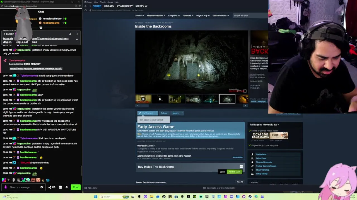
Task: Click Add to Cart for Inside The Backrooms
Action: tap(234, 172)
